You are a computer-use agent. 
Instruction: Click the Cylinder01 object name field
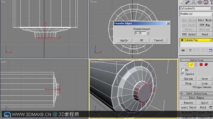[x=195, y=9]
